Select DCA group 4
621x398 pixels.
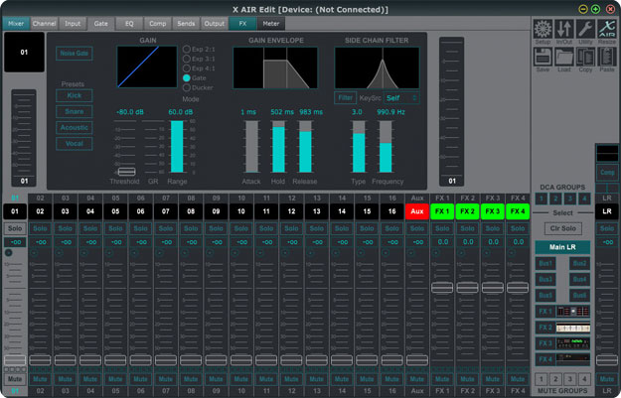[x=584, y=199]
